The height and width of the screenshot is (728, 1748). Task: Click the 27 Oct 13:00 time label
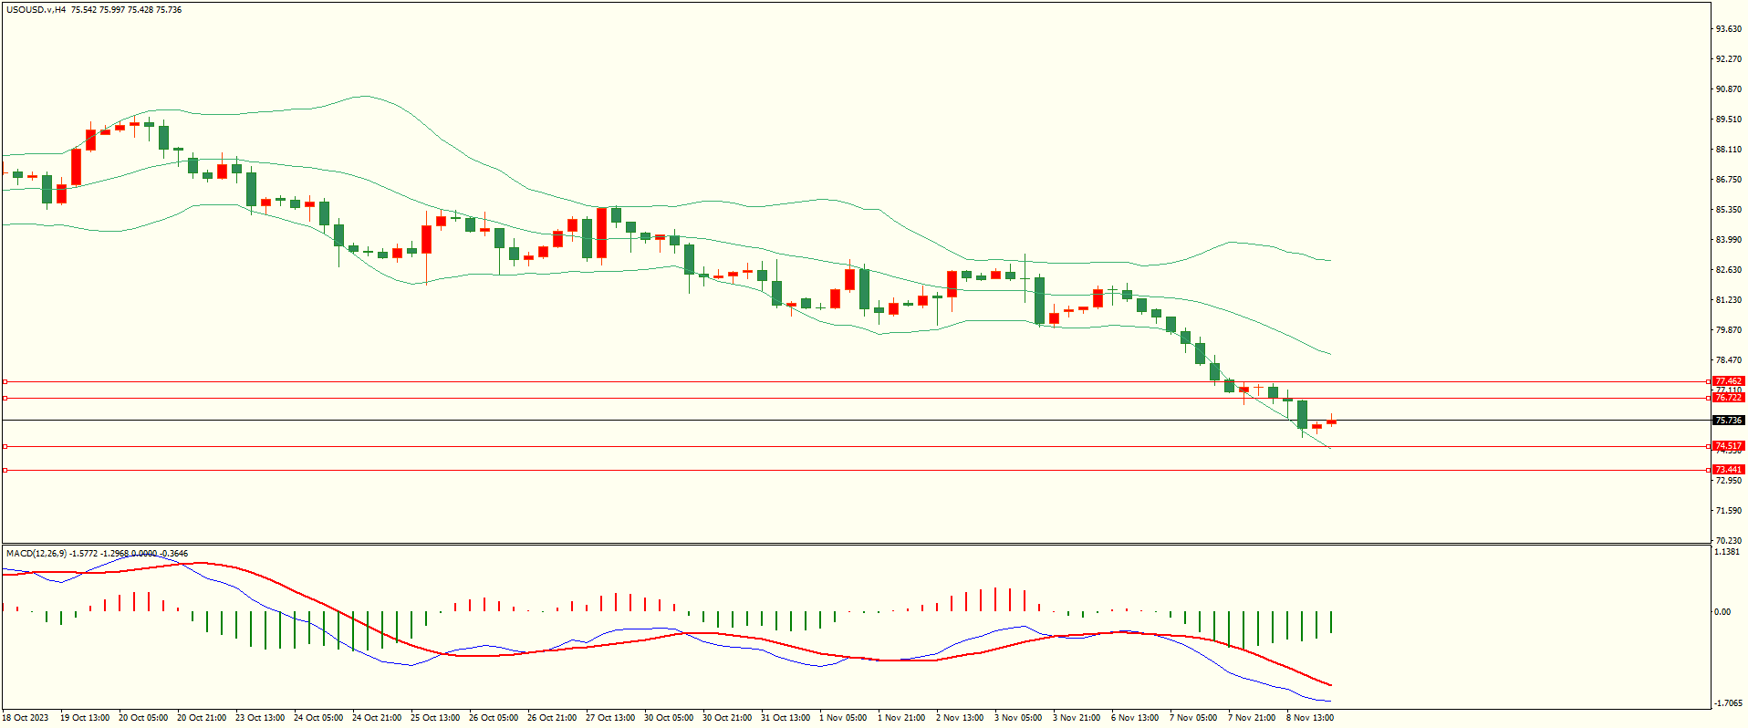click(x=610, y=718)
